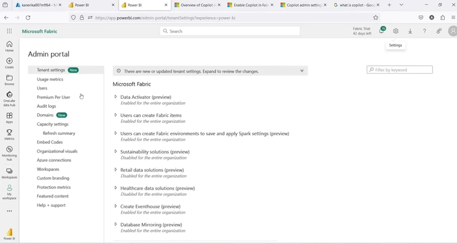Click the Download icon in header

[410, 31]
